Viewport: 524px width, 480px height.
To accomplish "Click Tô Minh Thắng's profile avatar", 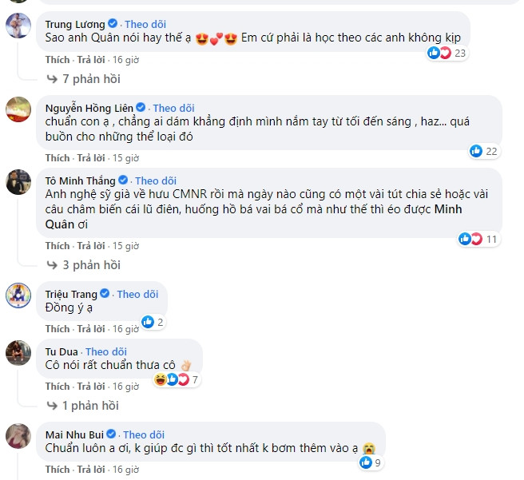I will (18, 181).
